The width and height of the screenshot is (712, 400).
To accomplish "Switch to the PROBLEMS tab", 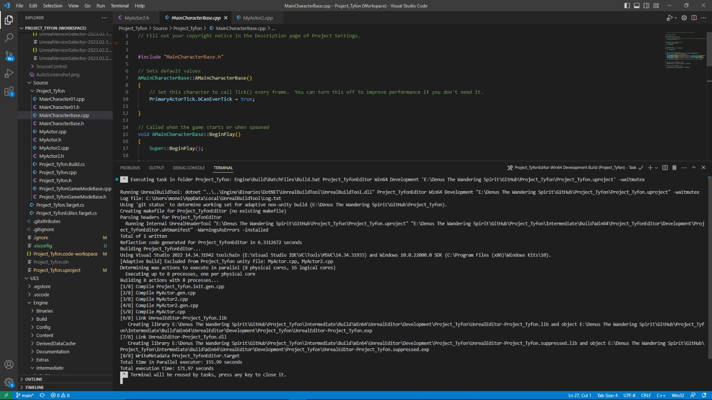I will point(130,168).
